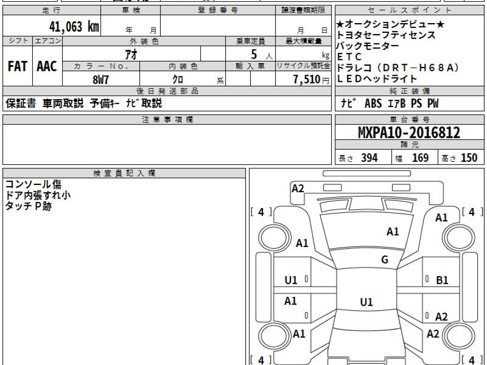Click the カラーNo. label

click(101, 66)
